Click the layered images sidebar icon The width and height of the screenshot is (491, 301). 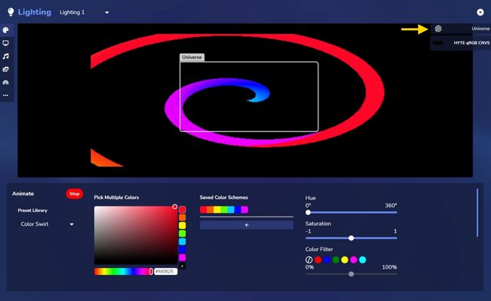point(5,69)
